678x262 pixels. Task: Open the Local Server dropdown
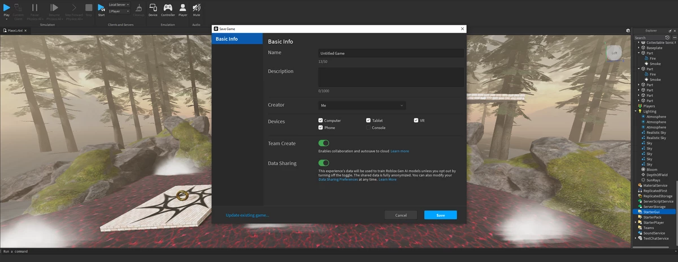click(x=119, y=5)
